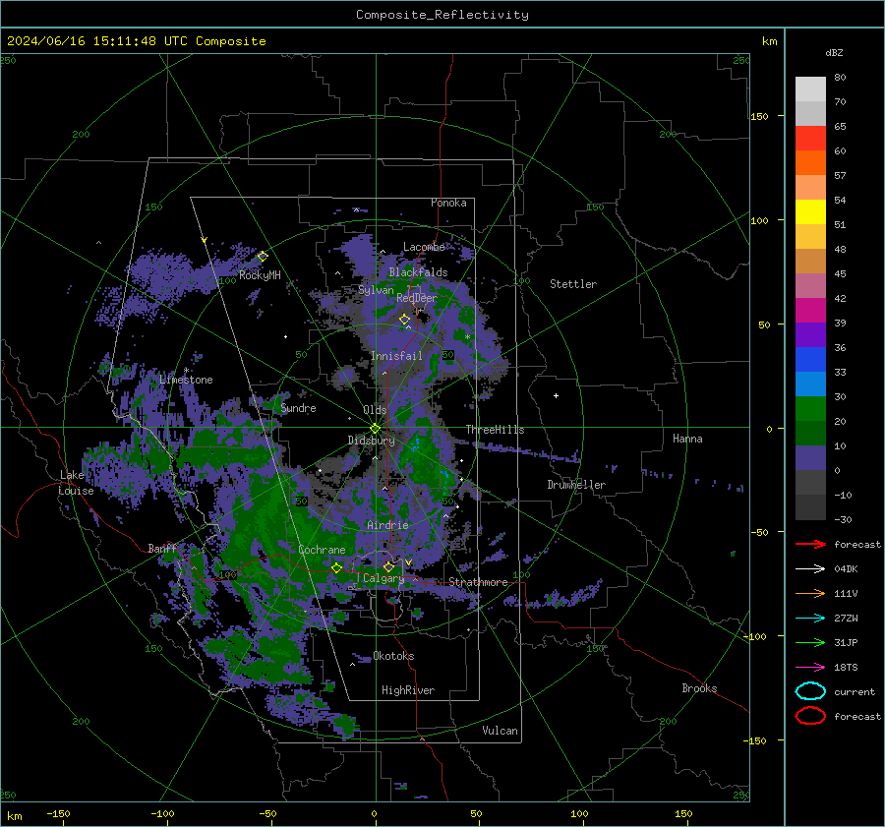Click the Cochrane label
Viewport: 885px width, 827px height.
click(x=322, y=550)
